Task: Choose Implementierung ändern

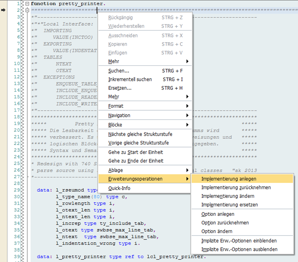Action: [x=242, y=196]
